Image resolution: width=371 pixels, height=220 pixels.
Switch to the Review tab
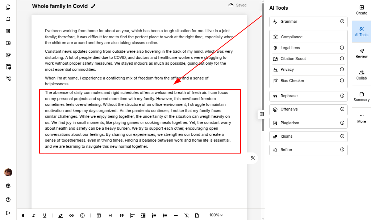pyautogui.click(x=361, y=53)
